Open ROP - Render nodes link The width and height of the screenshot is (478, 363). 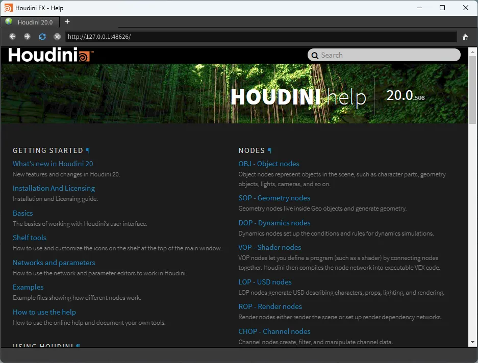point(270,306)
